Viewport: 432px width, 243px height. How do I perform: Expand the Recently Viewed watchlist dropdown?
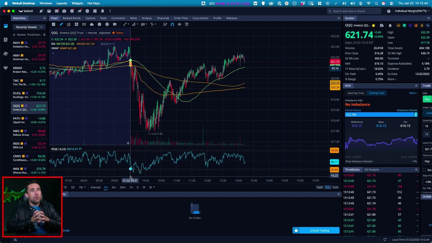[29, 27]
